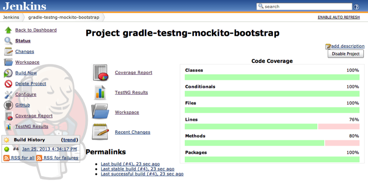Click the RSS for failures link
368x183 pixels.
[x=61, y=158]
